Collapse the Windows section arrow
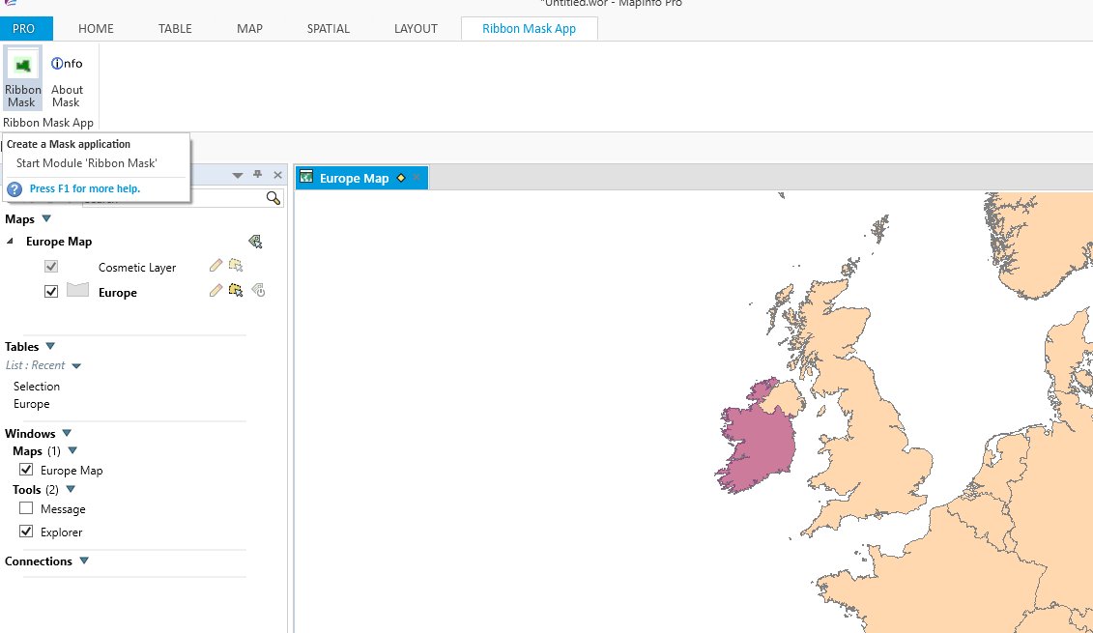The image size is (1093, 633). pos(67,433)
